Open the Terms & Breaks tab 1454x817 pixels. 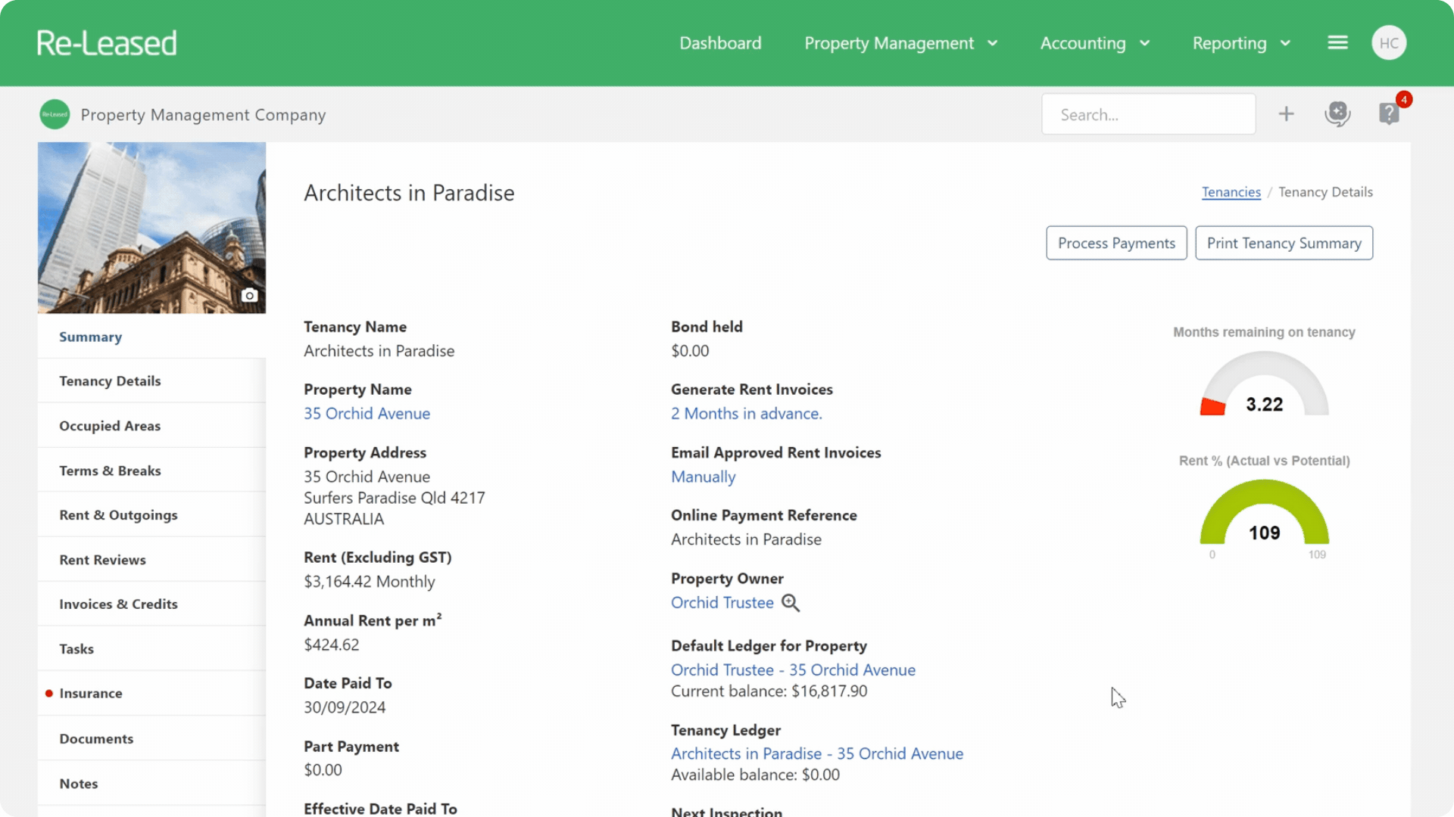tap(151, 471)
